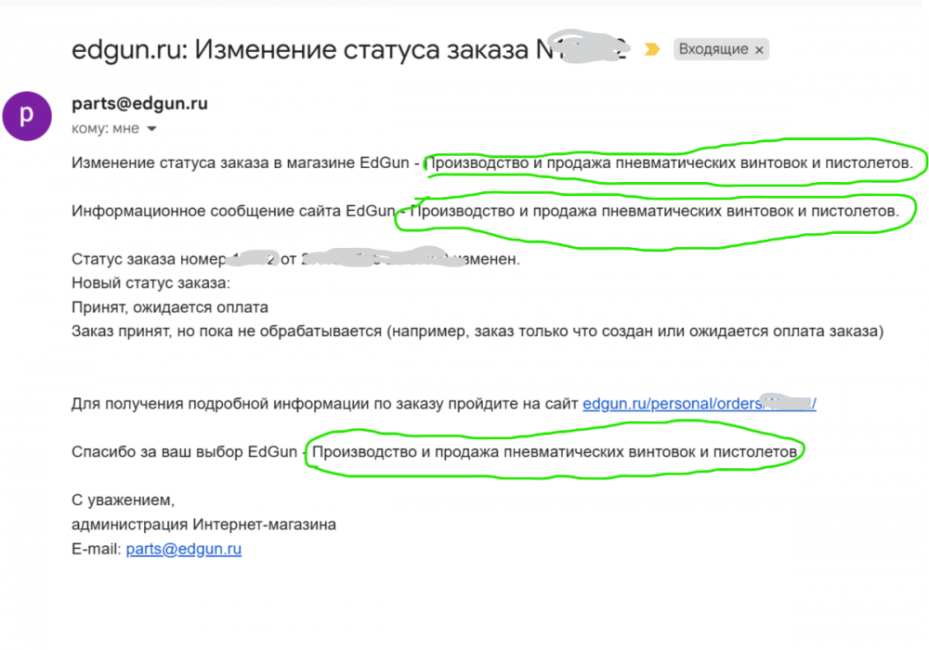Click the purple sender avatar 'p'
This screenshot has width=929, height=650.
27,116
